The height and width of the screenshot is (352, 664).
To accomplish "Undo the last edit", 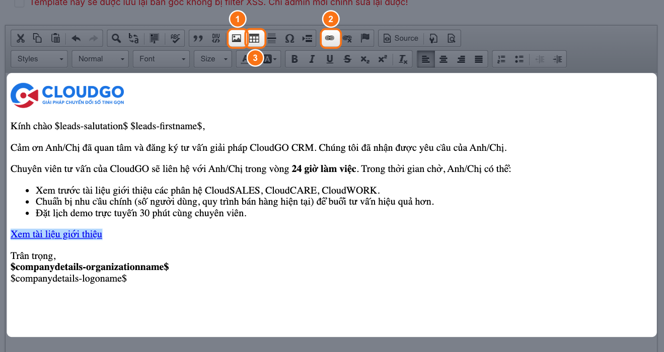I will (x=76, y=38).
